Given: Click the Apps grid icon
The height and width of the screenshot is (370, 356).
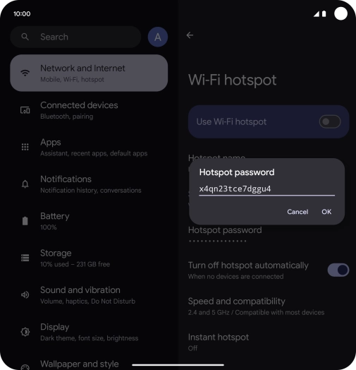Looking at the screenshot, I should [x=25, y=147].
